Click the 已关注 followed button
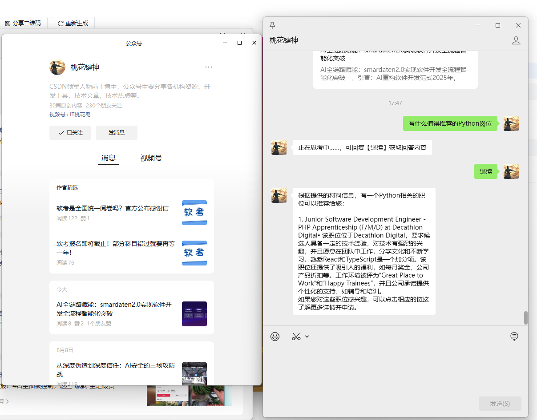The height and width of the screenshot is (420, 537). click(x=70, y=133)
